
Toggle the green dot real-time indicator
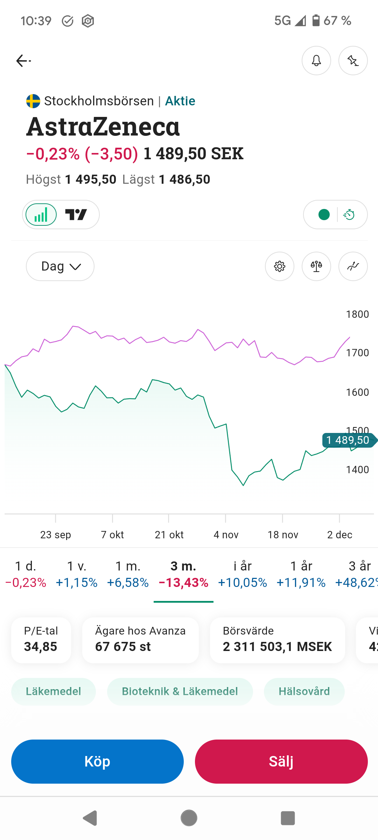[x=324, y=215]
